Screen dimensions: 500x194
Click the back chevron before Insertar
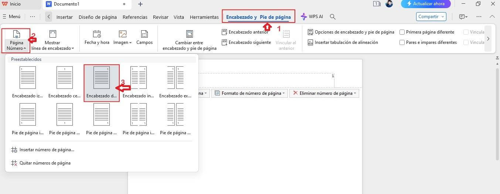[49, 17]
